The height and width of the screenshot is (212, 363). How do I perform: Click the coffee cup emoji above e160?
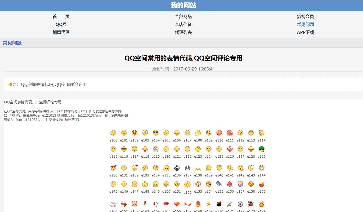coord(113,204)
